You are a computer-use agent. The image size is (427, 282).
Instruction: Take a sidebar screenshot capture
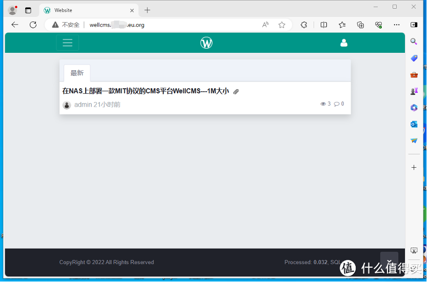tap(414, 250)
